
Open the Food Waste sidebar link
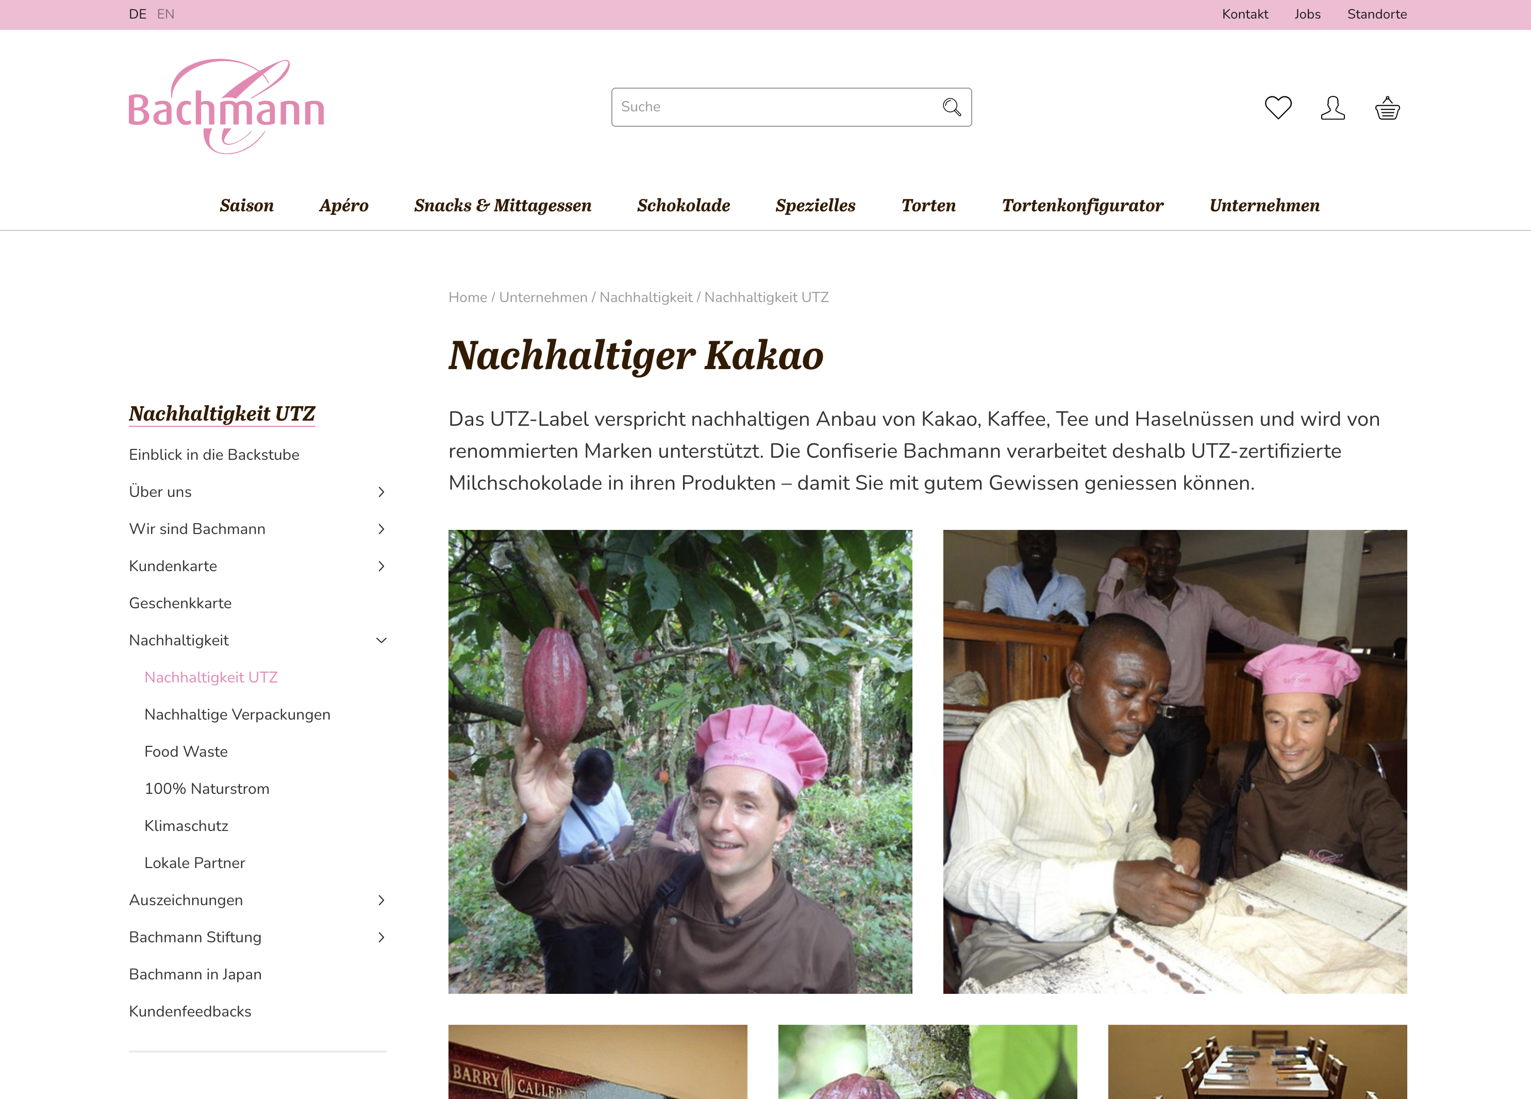tap(186, 752)
